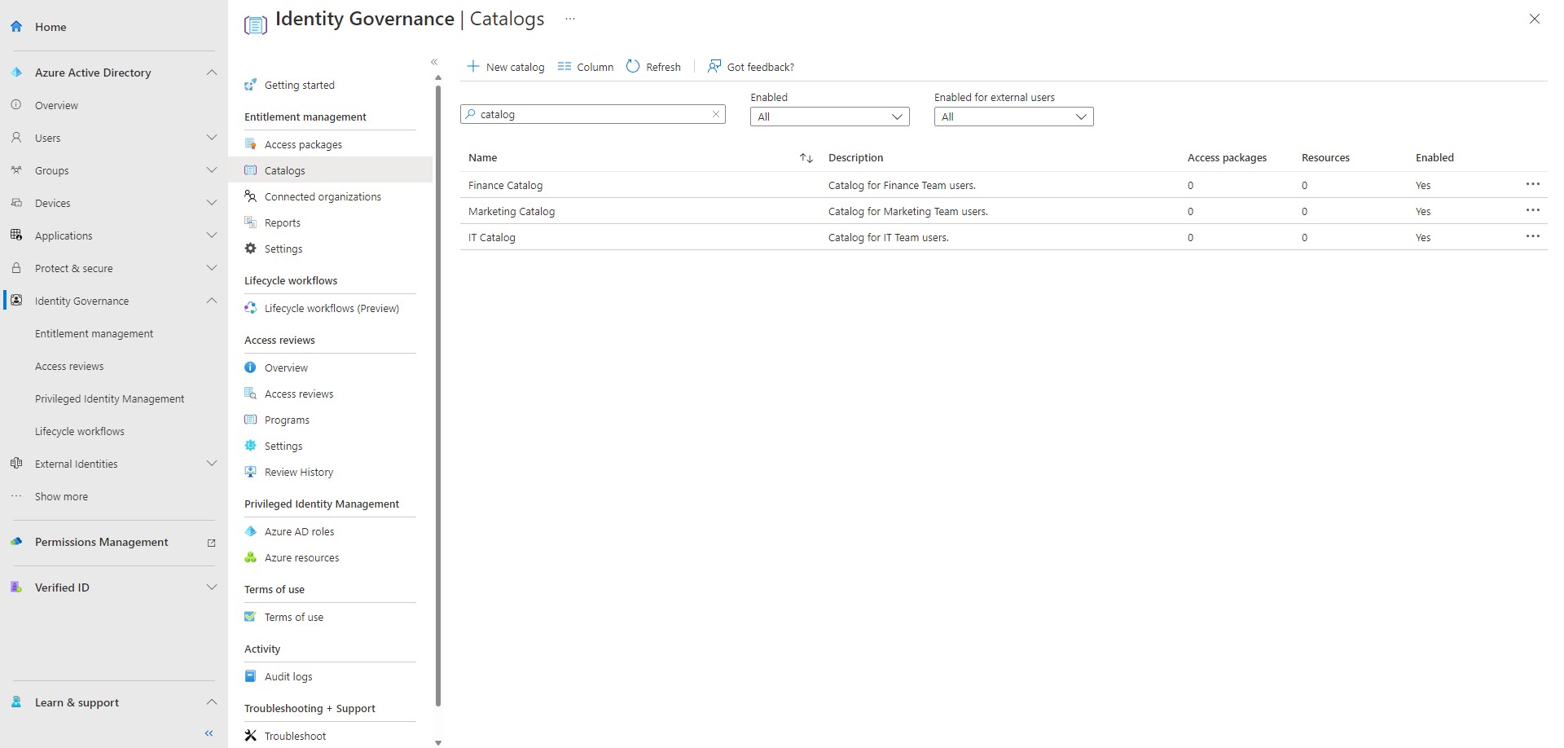Switch to Privileged Identity Management in left menu
1564x748 pixels.
pos(110,398)
